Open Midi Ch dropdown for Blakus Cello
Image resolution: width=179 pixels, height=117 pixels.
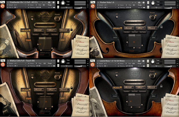pos(17,66)
